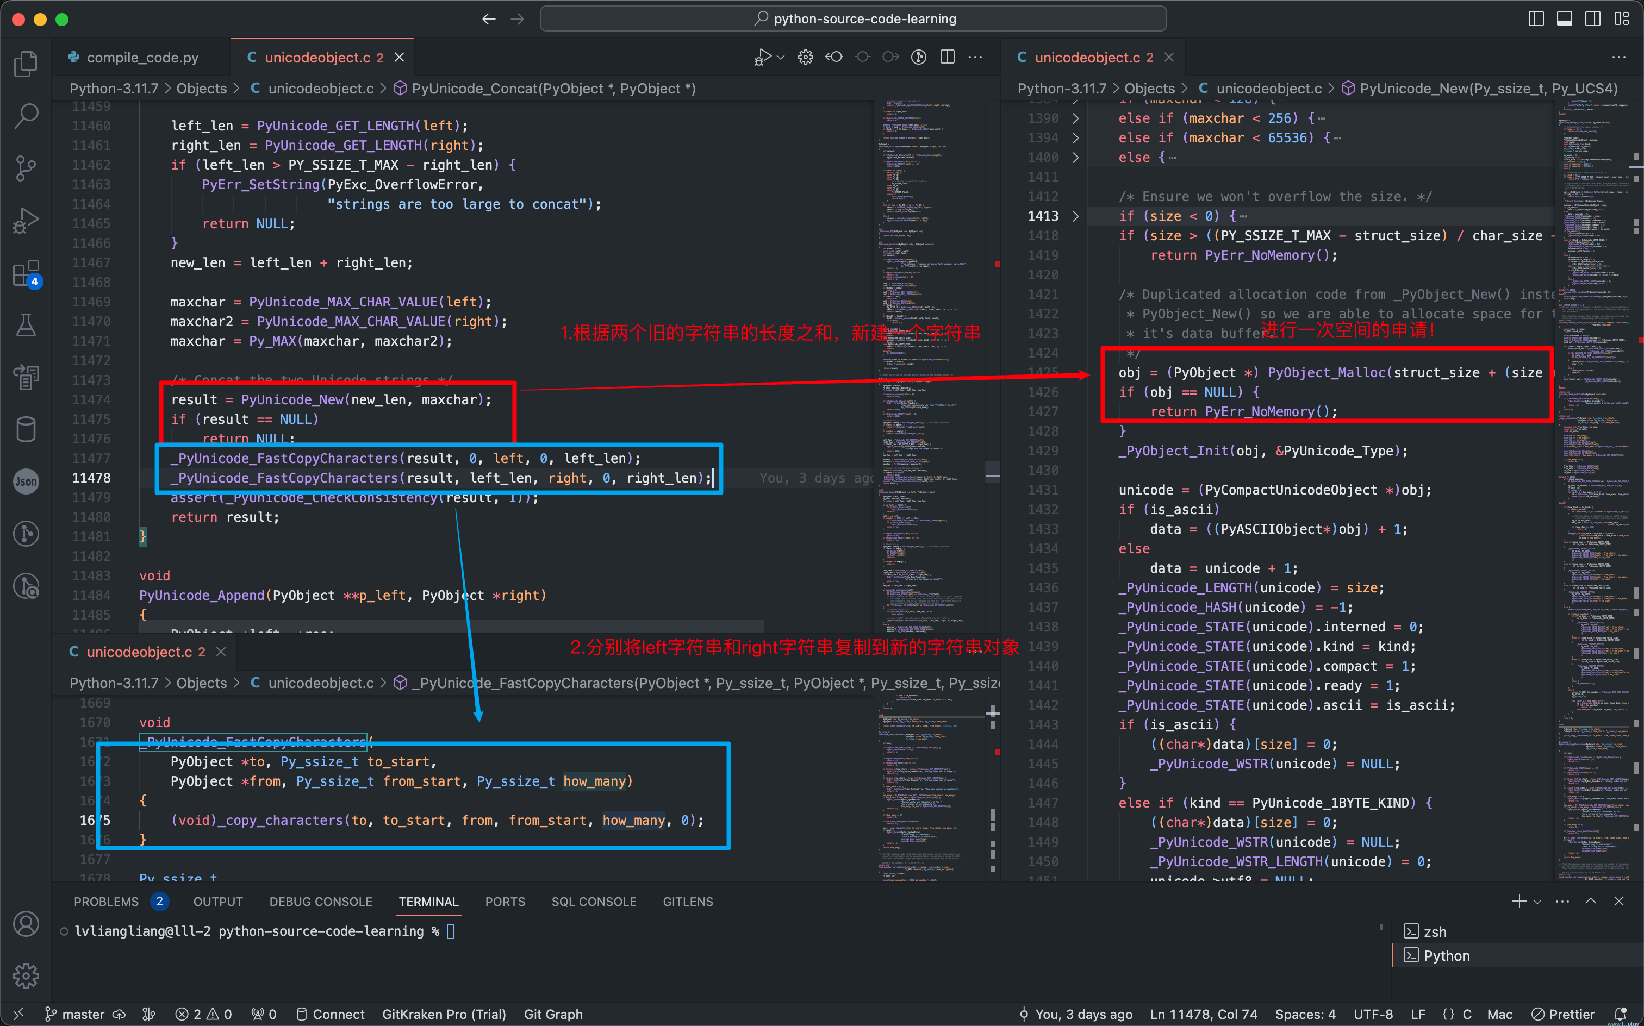Go back with the navigation arrow
1644x1026 pixels.
489,19
